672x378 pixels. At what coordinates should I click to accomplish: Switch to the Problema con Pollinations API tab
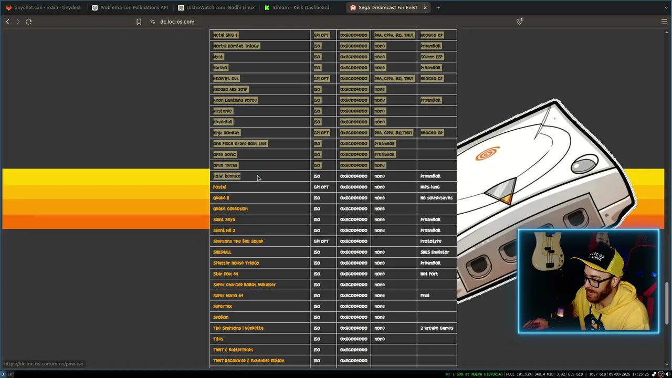130,7
